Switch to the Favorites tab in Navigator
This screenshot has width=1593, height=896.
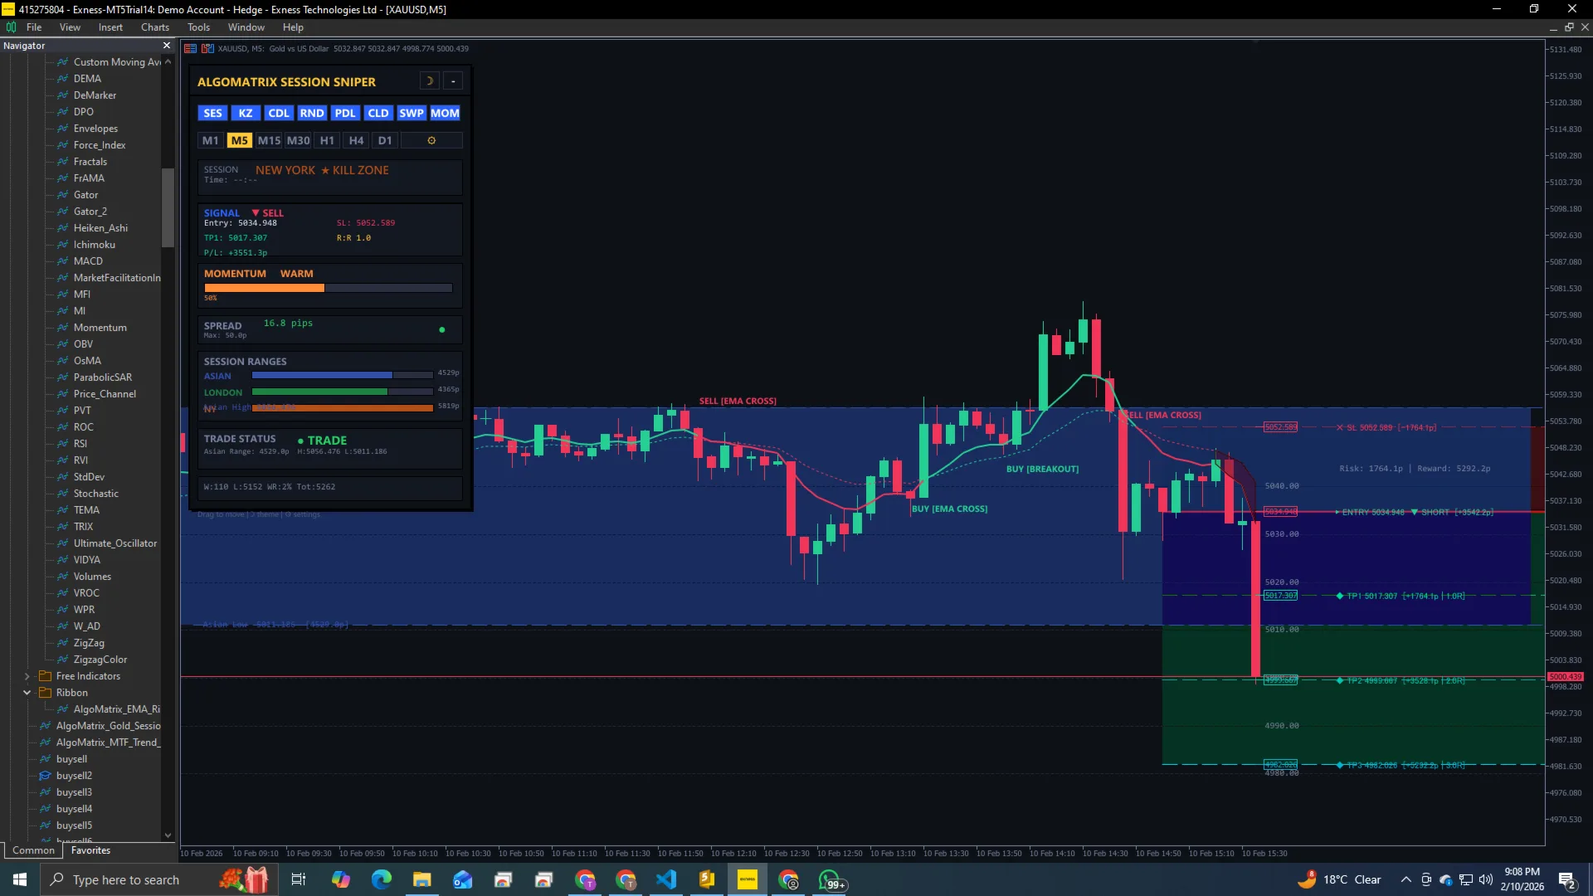(90, 850)
